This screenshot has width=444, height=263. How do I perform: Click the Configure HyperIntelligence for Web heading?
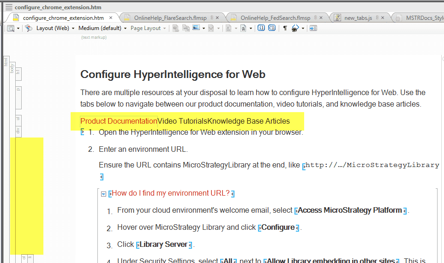click(x=173, y=74)
